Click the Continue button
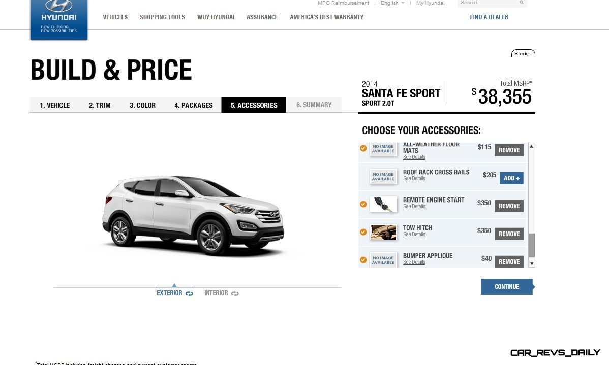The image size is (609, 365). (x=507, y=287)
